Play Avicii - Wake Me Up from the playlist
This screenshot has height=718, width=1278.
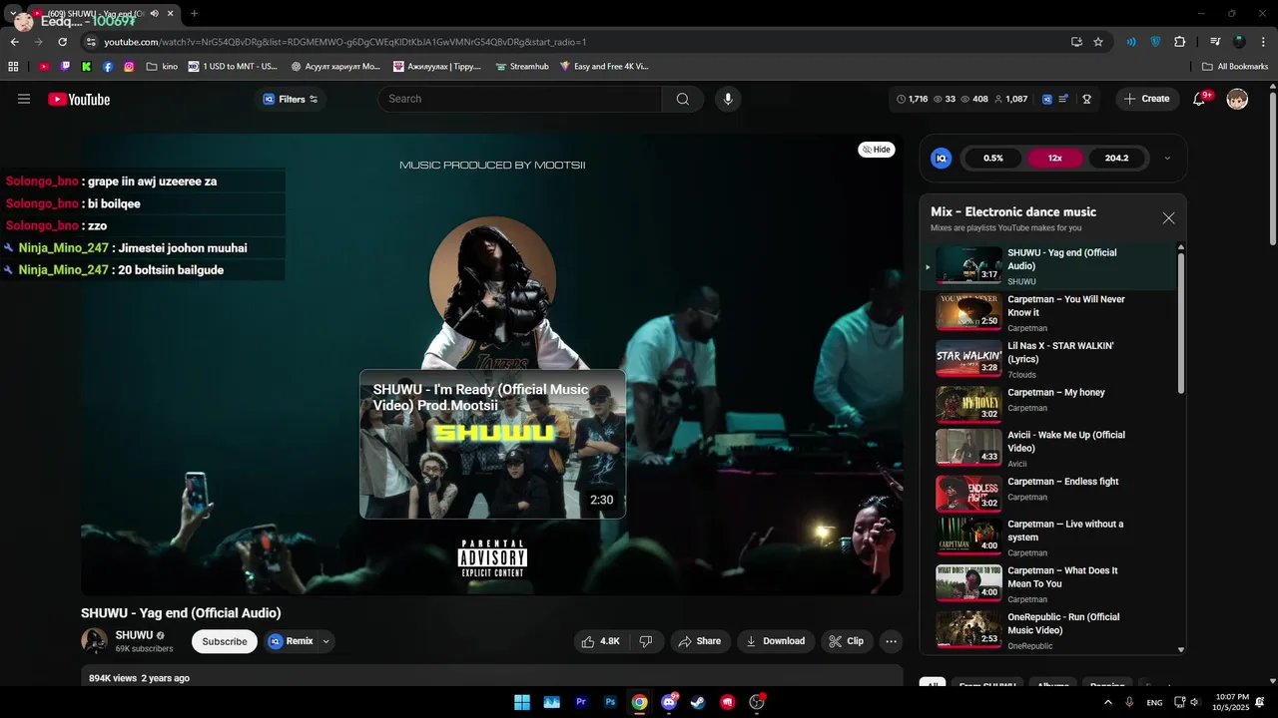1048,448
